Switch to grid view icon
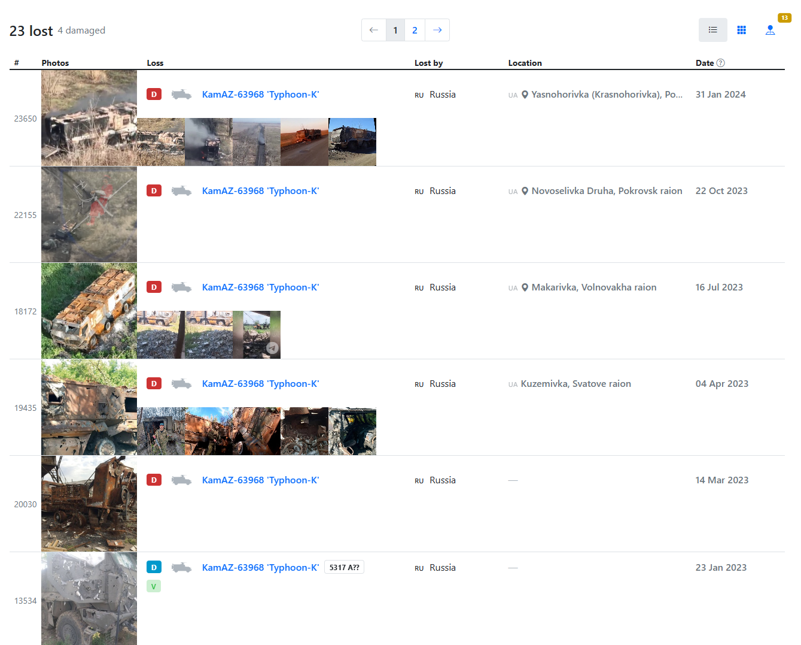 coord(741,30)
